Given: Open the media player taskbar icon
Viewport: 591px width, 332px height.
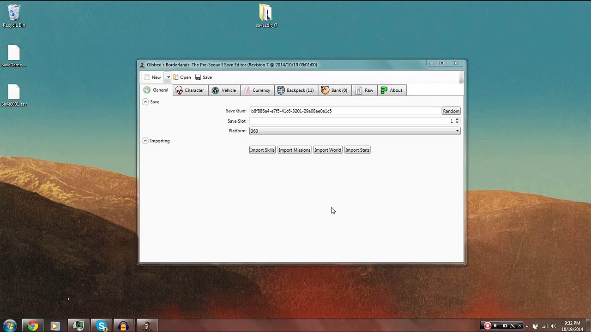Looking at the screenshot, I should [x=55, y=326].
